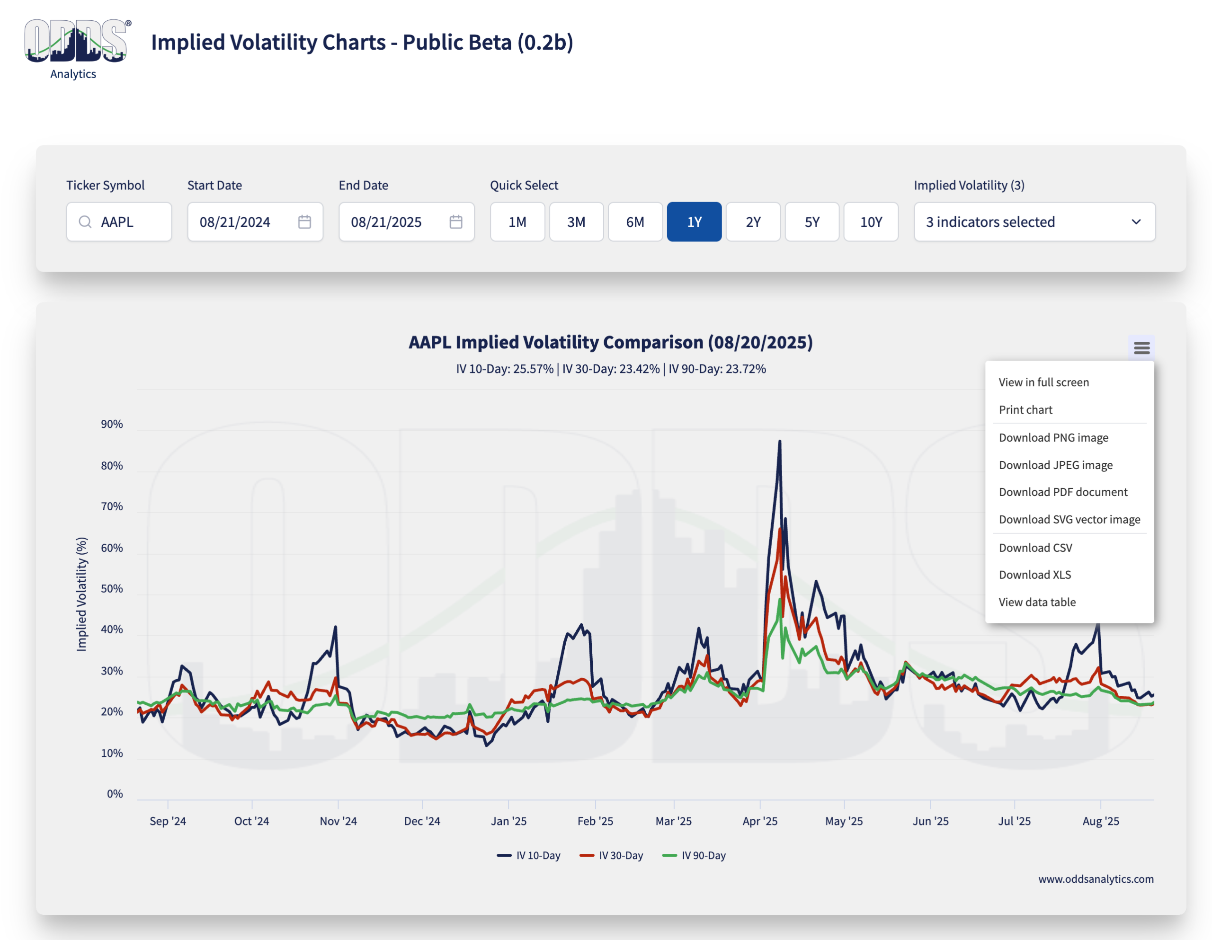
Task: Open the www.oddsanalytics.com credit link
Action: coord(1096,879)
